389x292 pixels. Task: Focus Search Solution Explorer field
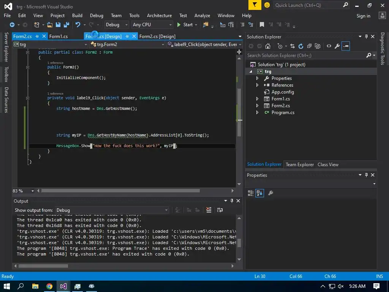(x=306, y=56)
